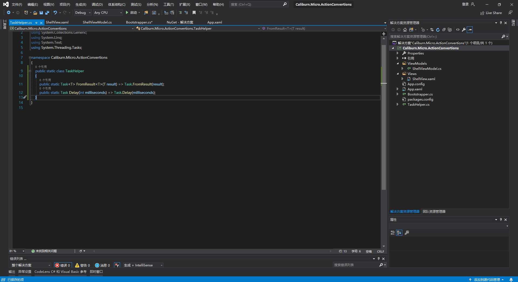Toggle Messages 0 filter button
The height and width of the screenshot is (282, 518).
pos(103,265)
